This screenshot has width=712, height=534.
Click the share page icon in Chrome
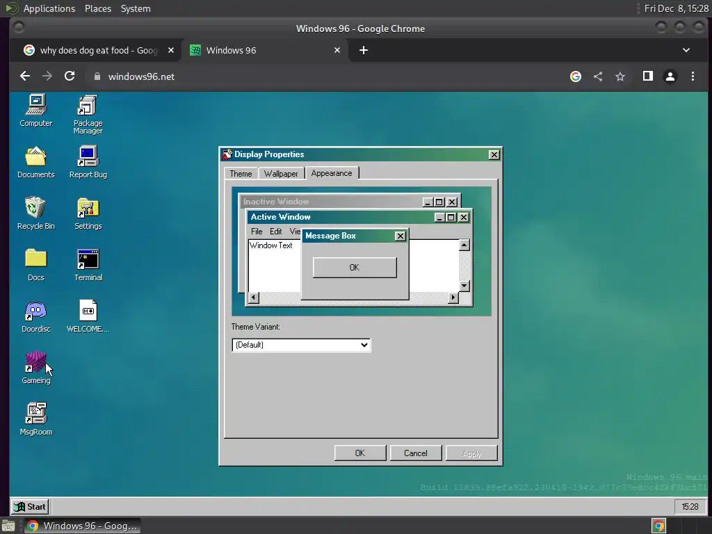pyautogui.click(x=598, y=76)
